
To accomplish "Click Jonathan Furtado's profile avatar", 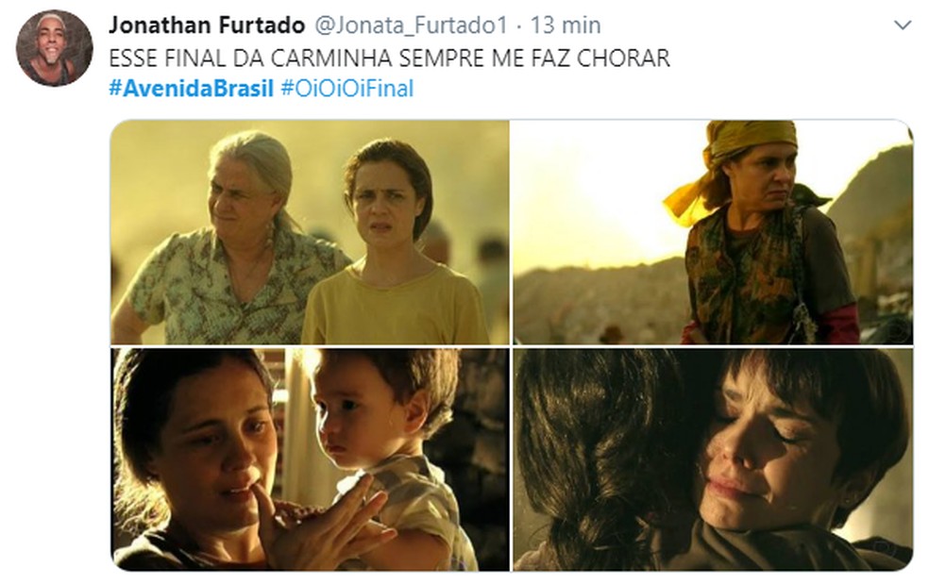I will tap(54, 48).
